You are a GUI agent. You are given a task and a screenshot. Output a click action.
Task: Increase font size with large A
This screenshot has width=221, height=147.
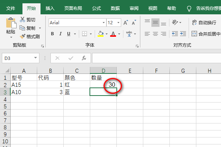[126, 22]
